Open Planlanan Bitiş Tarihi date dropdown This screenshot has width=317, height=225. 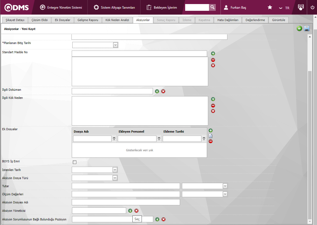(116, 45)
